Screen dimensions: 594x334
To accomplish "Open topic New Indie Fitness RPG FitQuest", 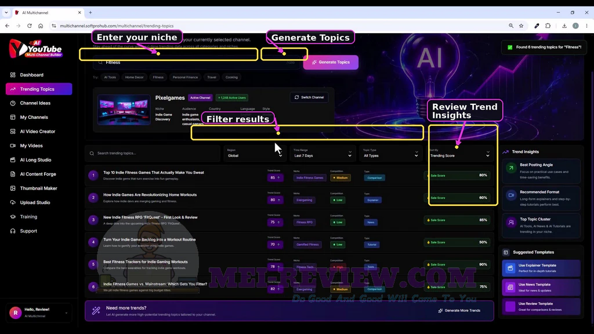I will (x=150, y=217).
